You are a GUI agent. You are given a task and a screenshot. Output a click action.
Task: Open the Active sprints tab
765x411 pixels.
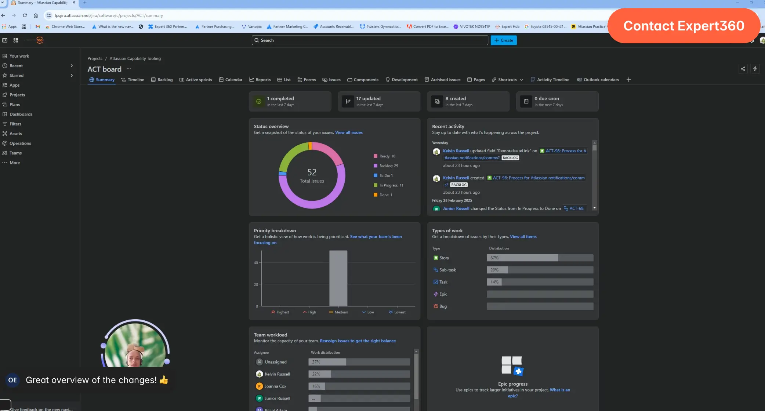(x=196, y=80)
